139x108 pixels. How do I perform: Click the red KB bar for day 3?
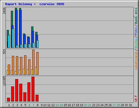tap(17, 90)
